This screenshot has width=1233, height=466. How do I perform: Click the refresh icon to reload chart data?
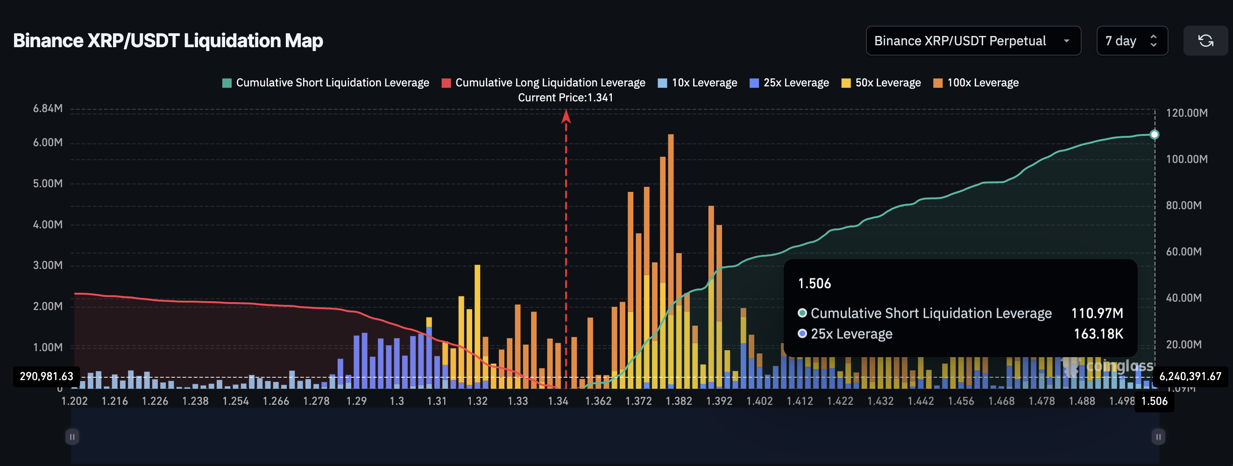click(1206, 41)
